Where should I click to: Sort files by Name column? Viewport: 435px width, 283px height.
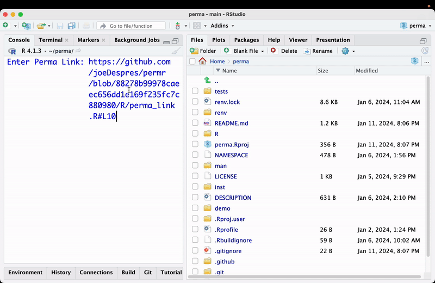[265, 71]
